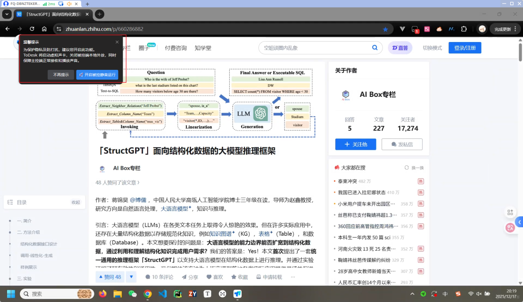The width and height of the screenshot is (523, 302).
Task: Click the Zhihu search input field
Action: pos(309,47)
